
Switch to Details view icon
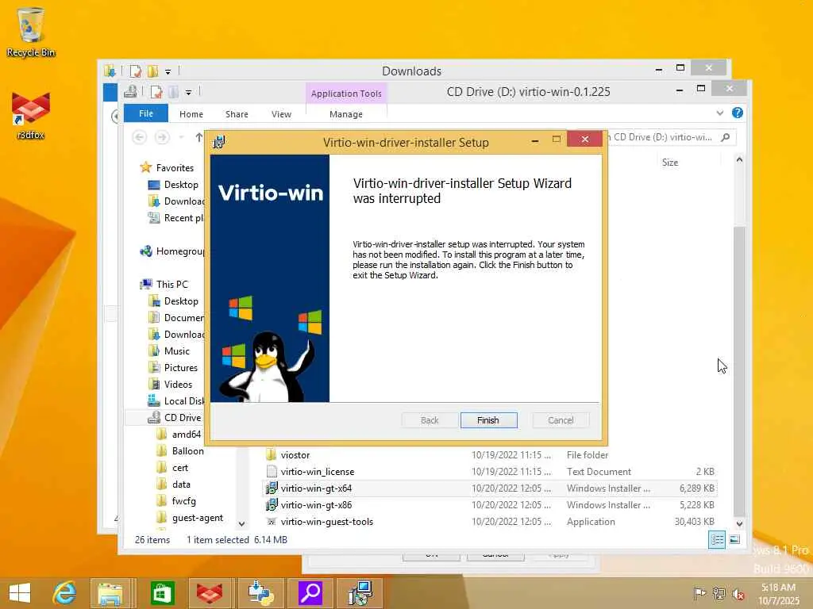[x=717, y=539]
